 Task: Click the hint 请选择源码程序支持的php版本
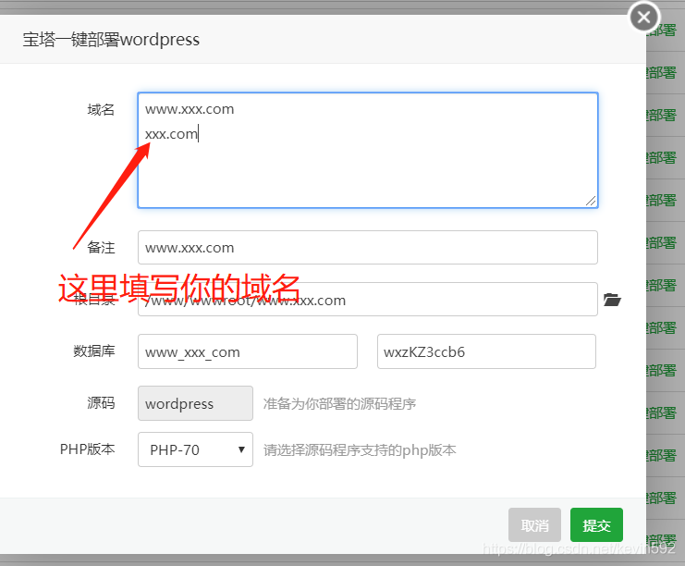(360, 449)
